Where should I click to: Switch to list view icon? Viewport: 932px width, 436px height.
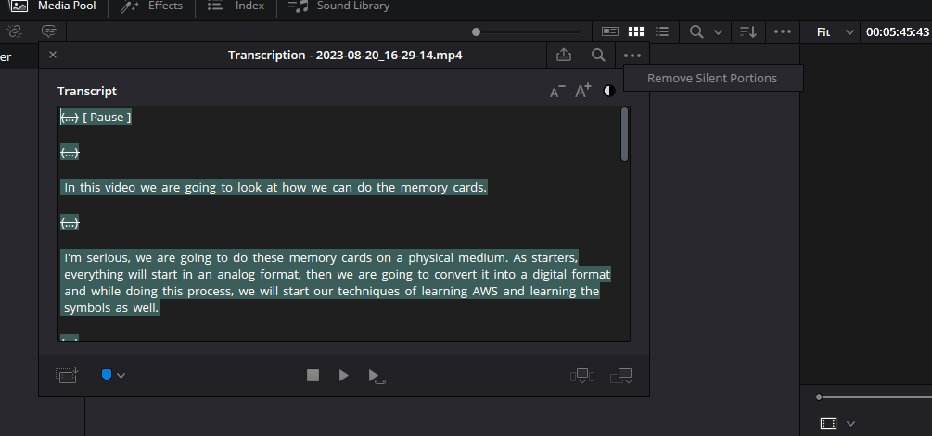pos(661,32)
